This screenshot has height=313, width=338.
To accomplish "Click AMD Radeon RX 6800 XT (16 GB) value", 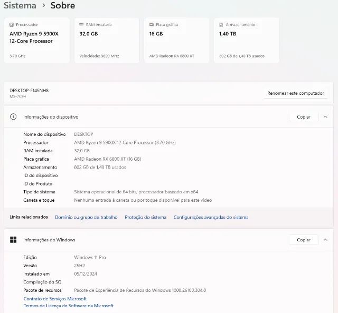I will pos(108,159).
